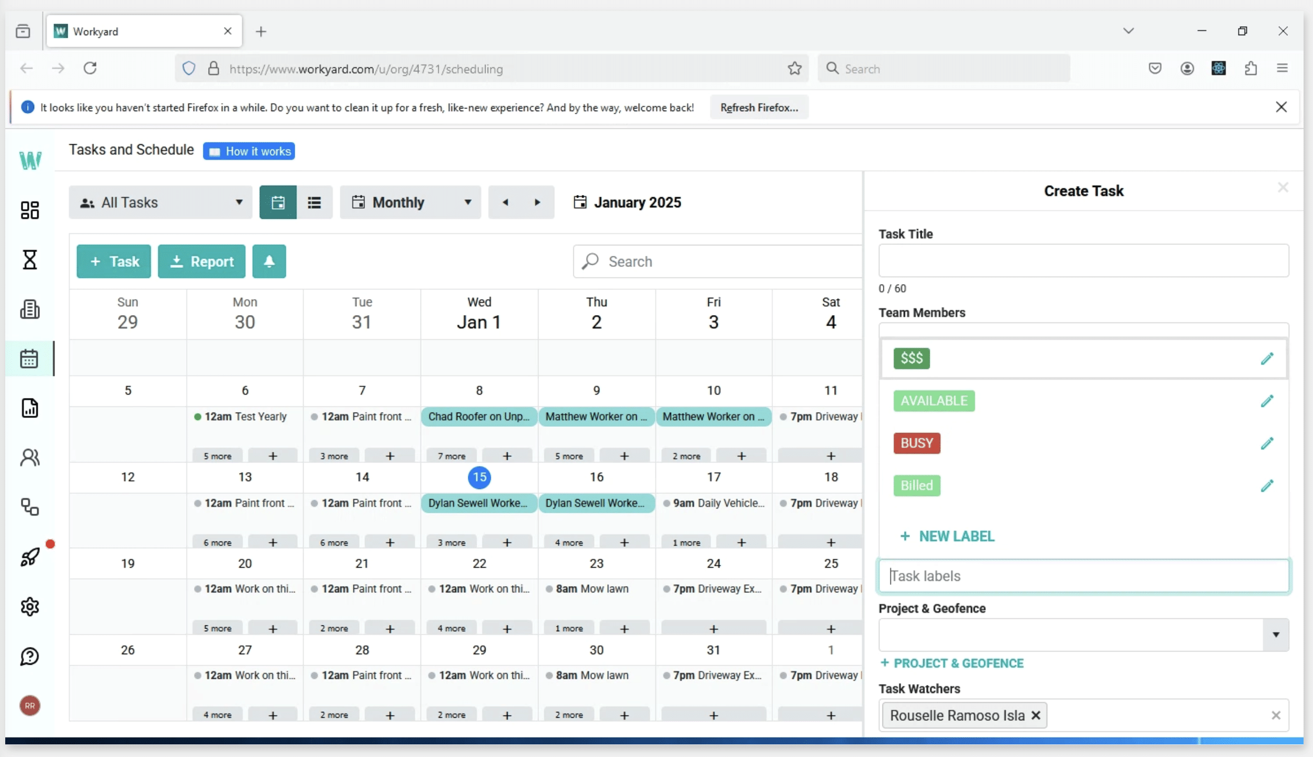Click the + Task button
The height and width of the screenshot is (757, 1313).
[x=114, y=261]
